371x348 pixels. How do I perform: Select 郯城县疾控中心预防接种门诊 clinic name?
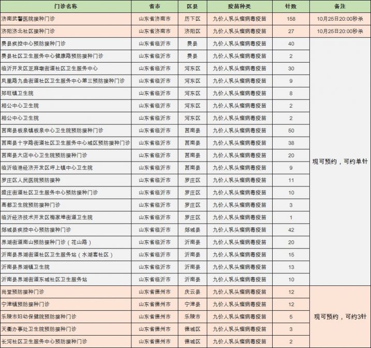66,230
